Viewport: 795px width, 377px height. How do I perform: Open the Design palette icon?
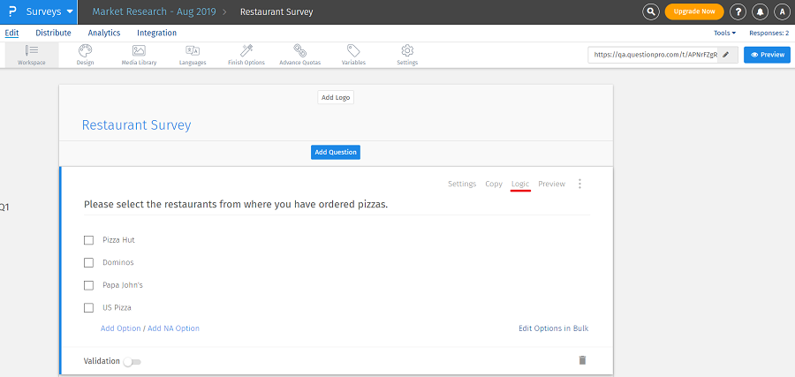[x=85, y=51]
